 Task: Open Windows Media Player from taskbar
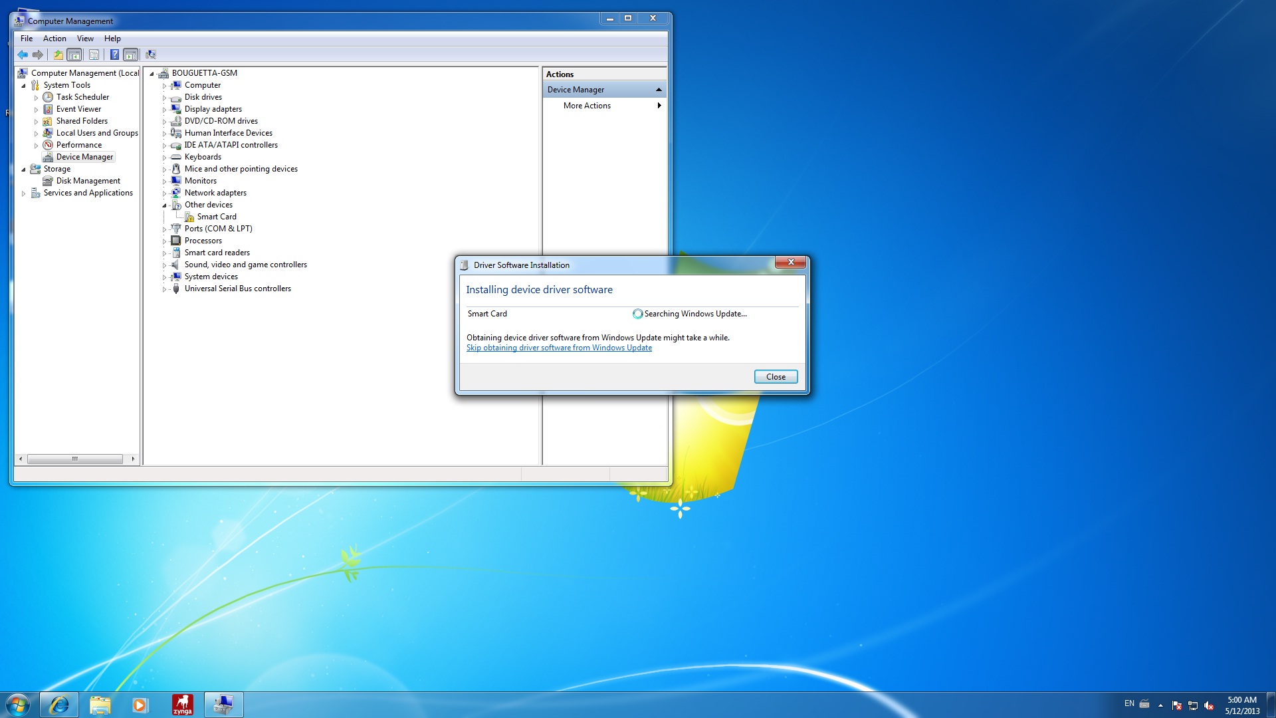140,705
